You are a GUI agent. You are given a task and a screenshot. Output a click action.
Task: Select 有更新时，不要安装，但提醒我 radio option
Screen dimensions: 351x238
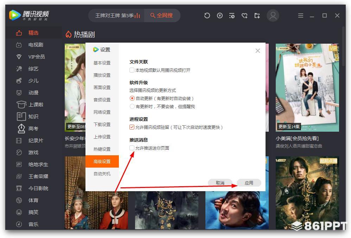(132, 106)
